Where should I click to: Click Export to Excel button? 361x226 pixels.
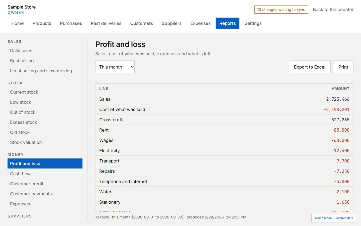point(310,67)
